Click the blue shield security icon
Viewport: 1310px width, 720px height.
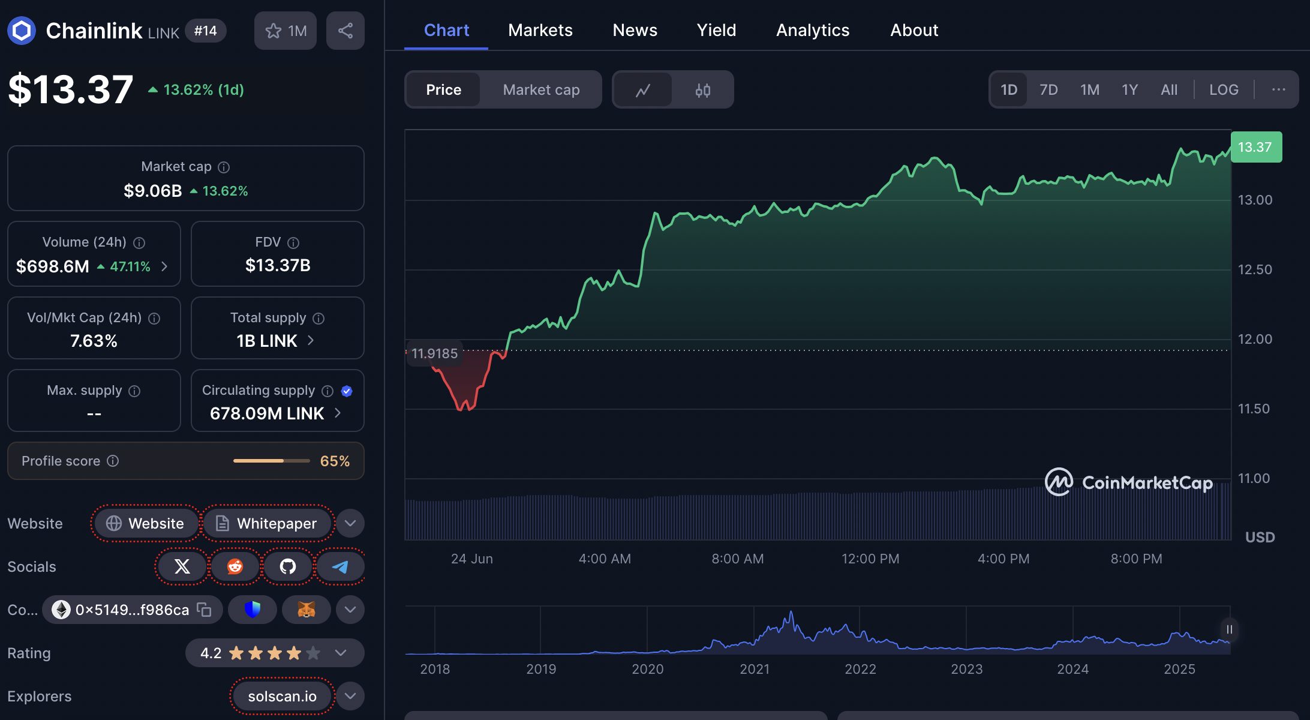click(x=253, y=610)
